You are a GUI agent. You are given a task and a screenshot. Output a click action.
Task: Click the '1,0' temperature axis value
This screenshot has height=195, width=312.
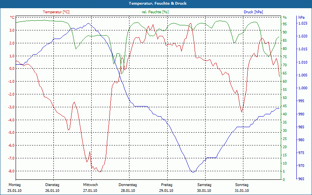click(x=12, y=56)
